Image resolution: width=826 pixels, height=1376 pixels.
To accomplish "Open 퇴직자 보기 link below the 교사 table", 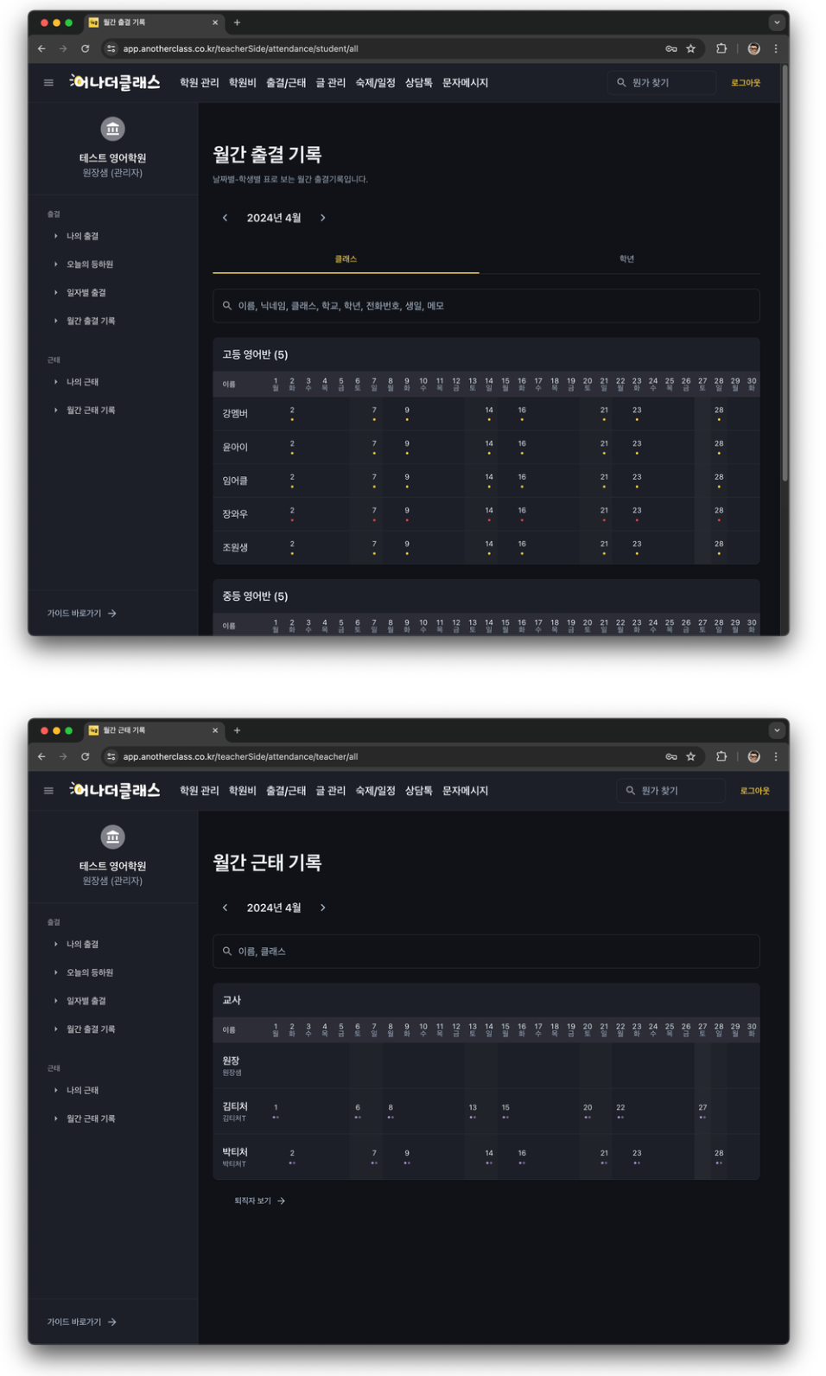I will coord(259,1201).
